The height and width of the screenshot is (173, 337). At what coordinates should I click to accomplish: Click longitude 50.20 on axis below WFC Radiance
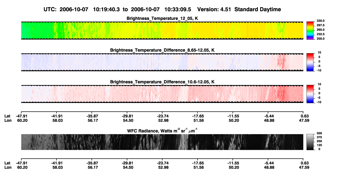coord(233,167)
